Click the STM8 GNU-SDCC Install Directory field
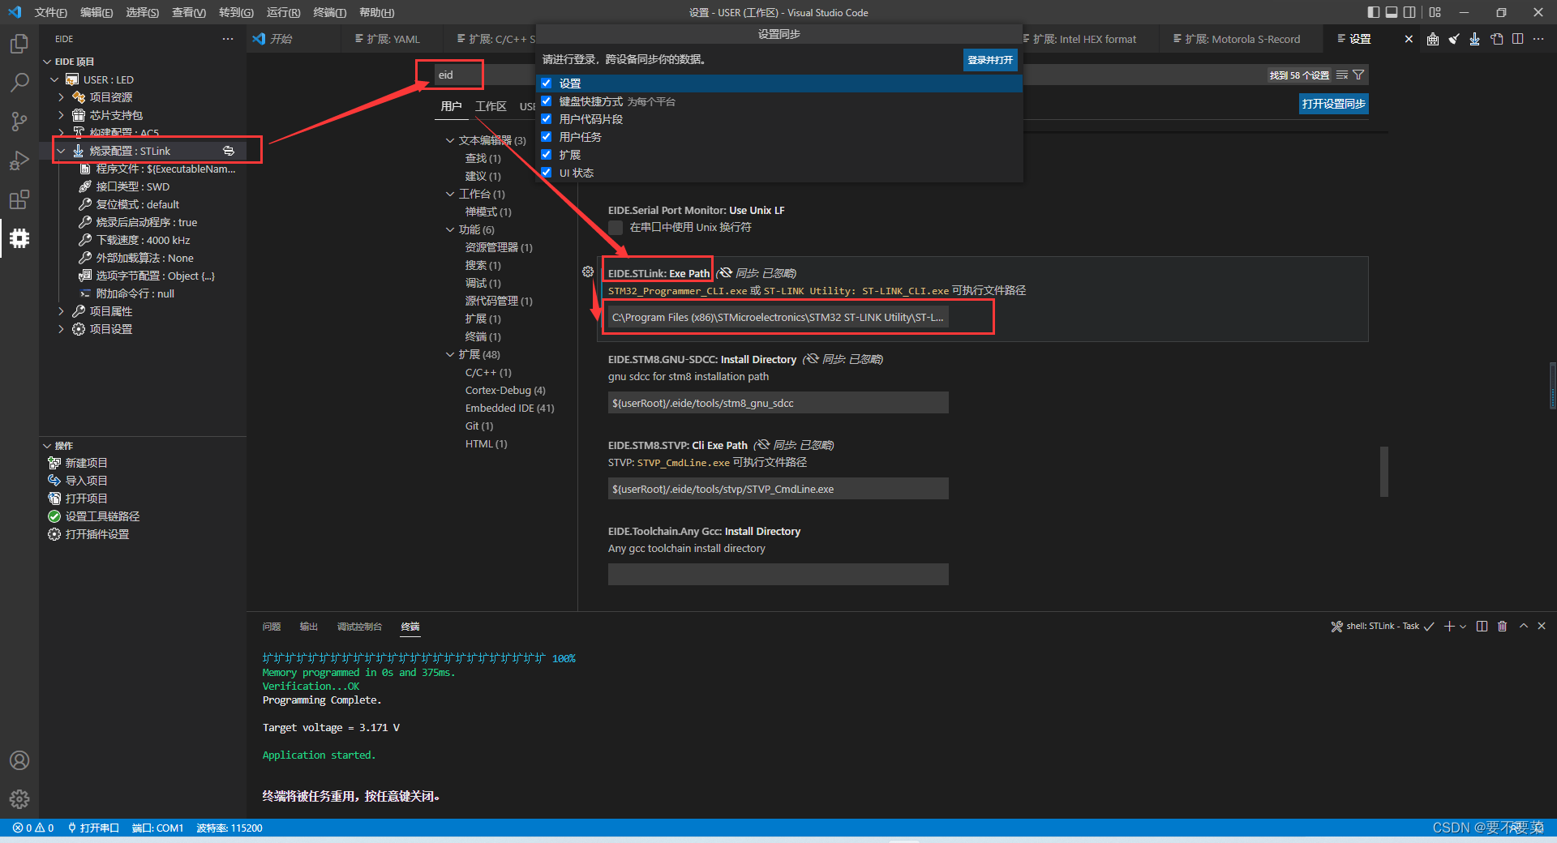The height and width of the screenshot is (843, 1557). click(x=778, y=403)
